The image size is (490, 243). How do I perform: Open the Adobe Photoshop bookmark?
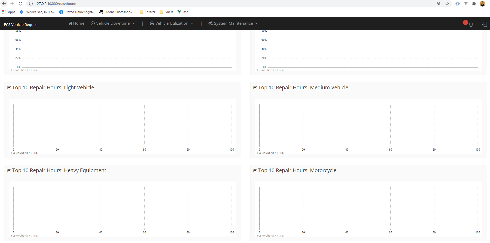tap(116, 12)
